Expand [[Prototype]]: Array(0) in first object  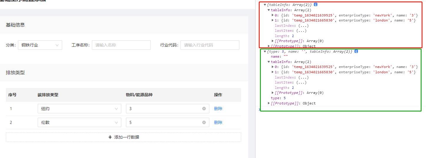[273, 41]
